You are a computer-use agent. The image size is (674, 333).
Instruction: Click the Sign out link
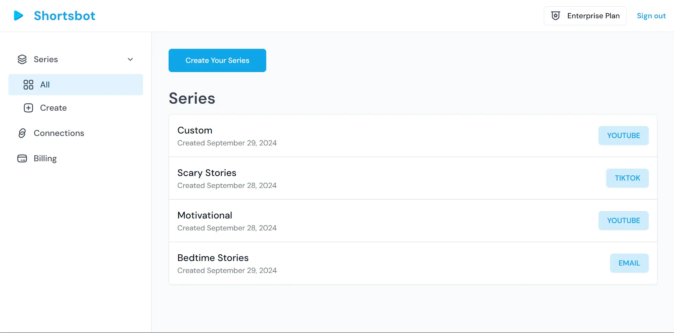(x=651, y=16)
